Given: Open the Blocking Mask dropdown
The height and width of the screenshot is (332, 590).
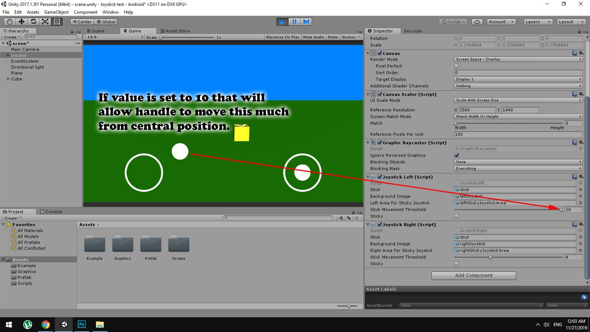Looking at the screenshot, I should tap(518, 168).
